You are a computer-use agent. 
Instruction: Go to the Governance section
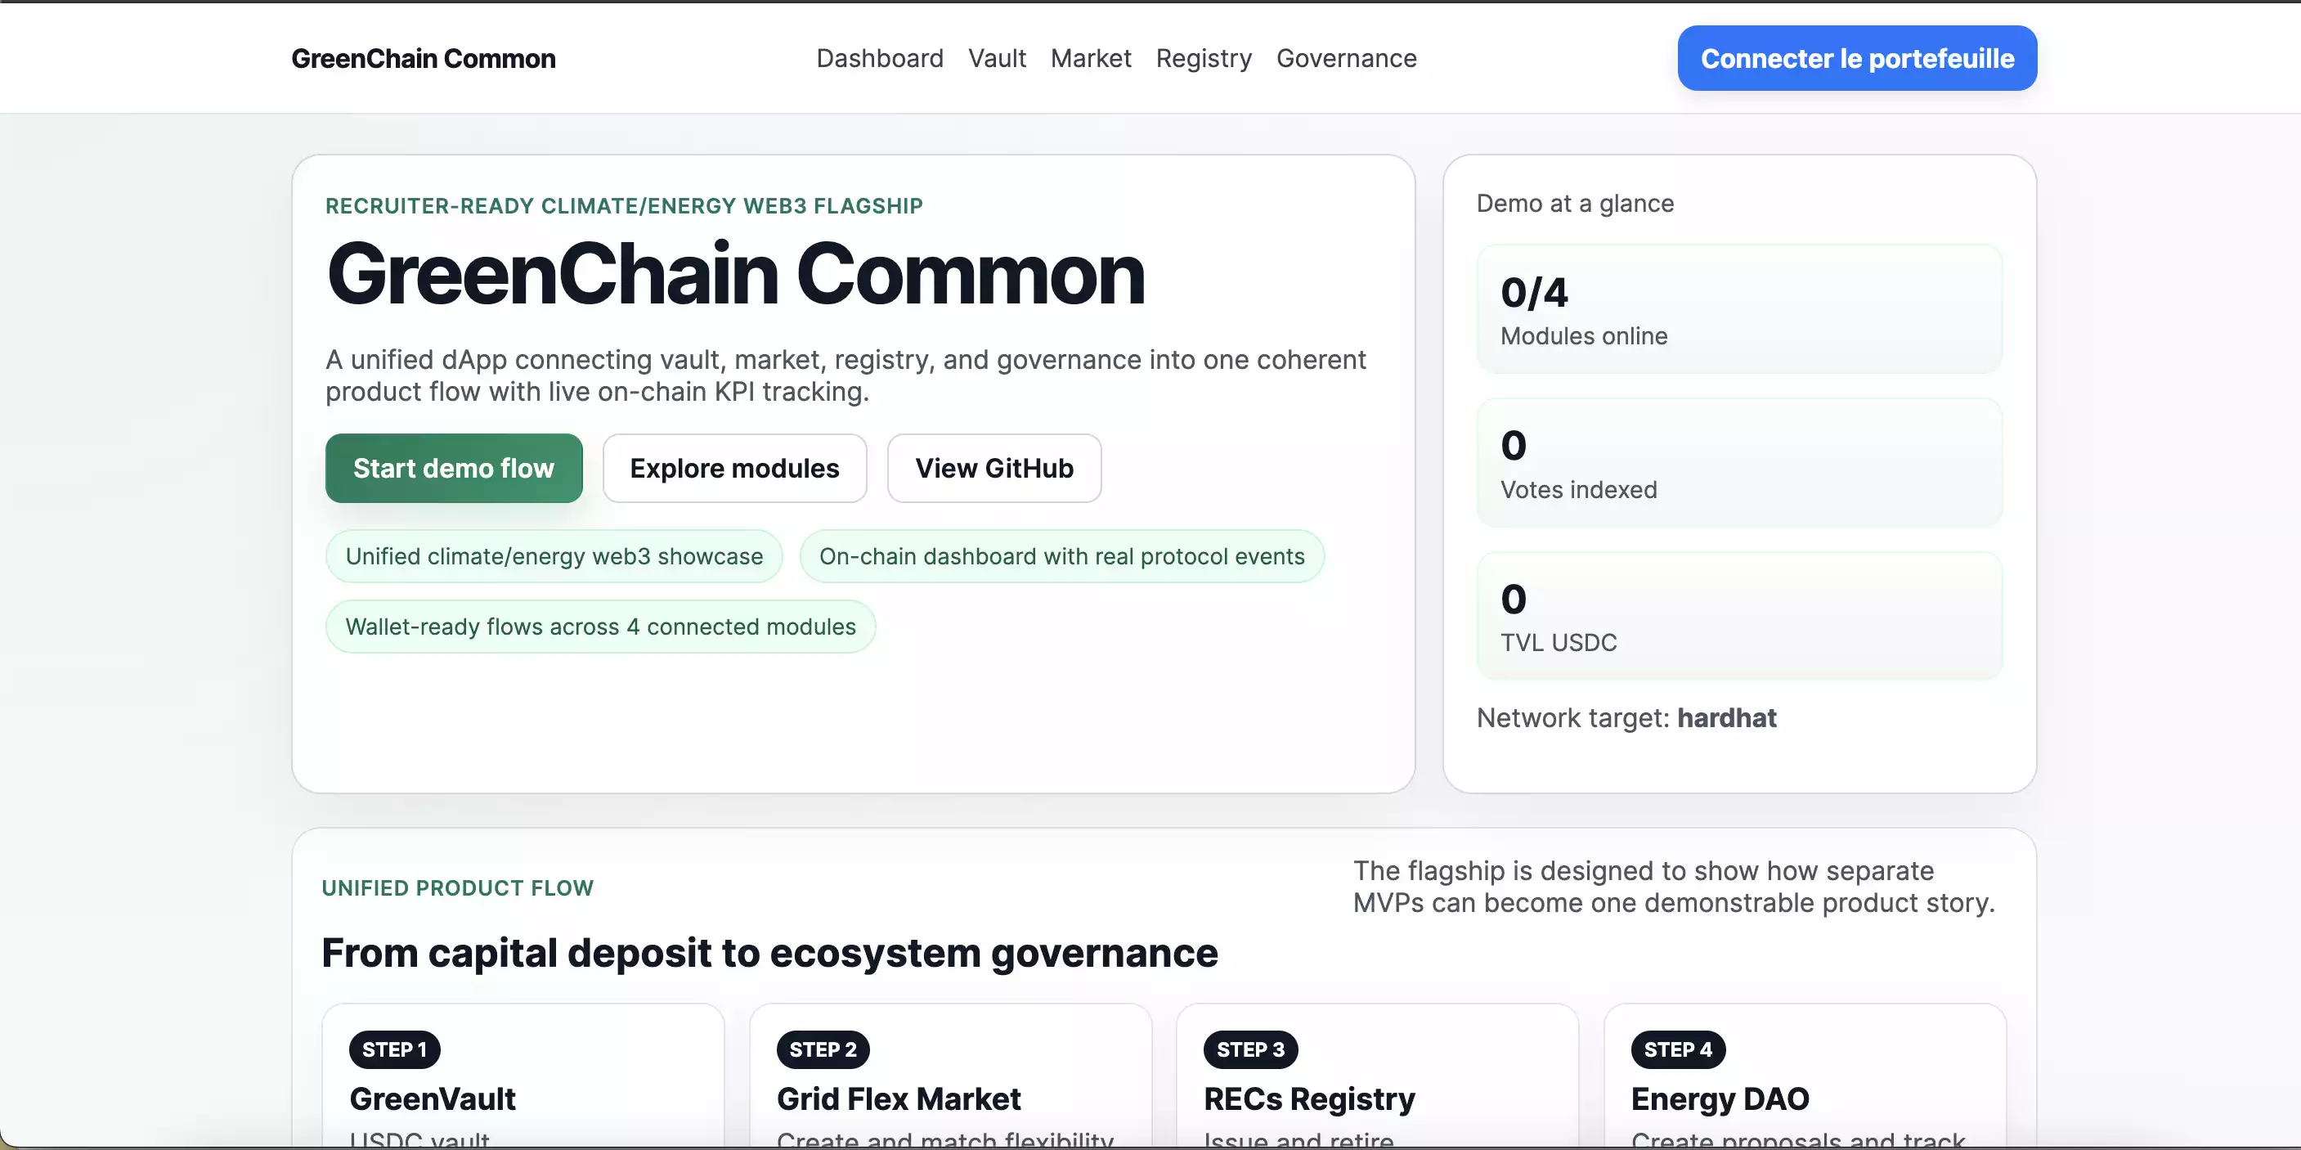point(1347,58)
